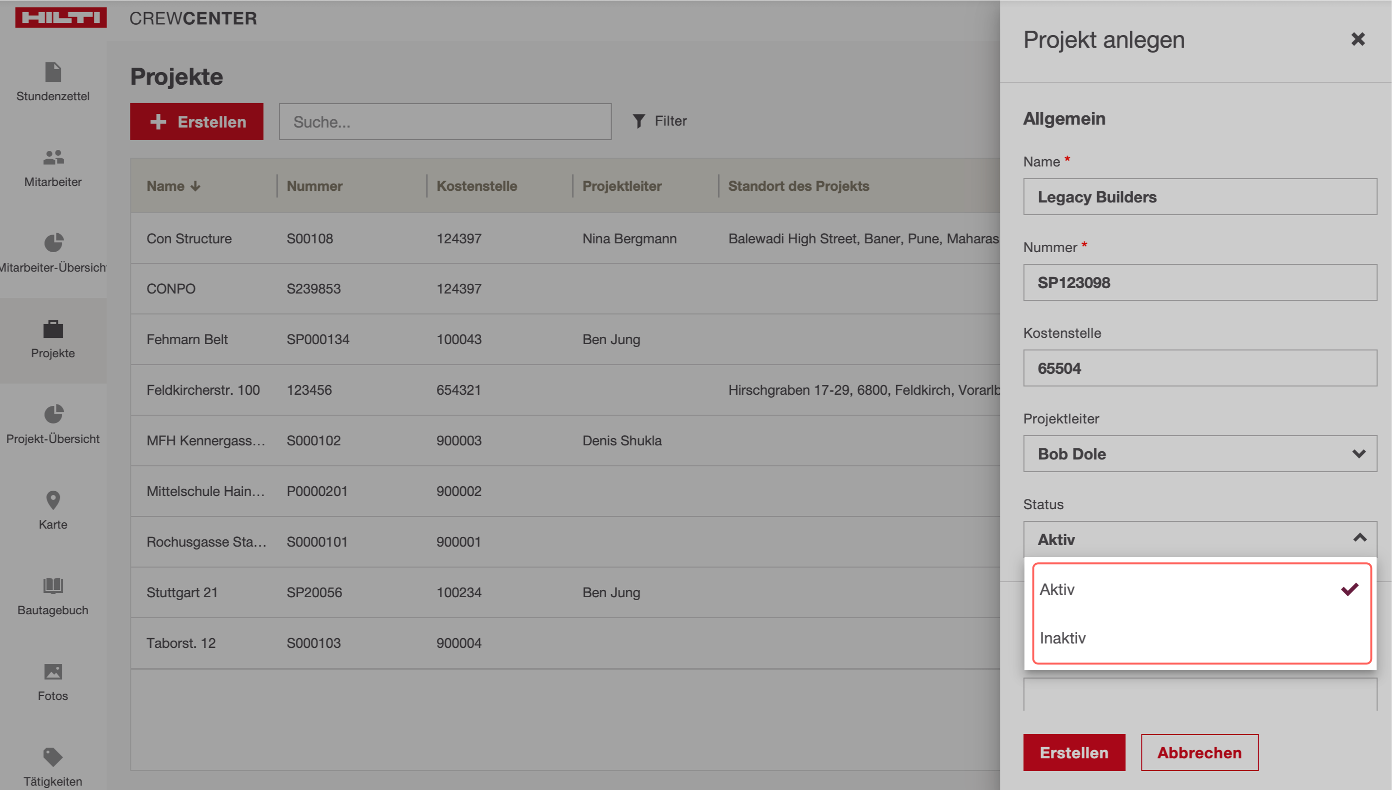Sort table by Name column arrow

tap(196, 186)
